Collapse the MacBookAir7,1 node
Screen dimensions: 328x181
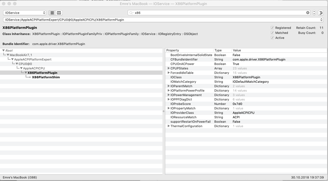click(8, 55)
